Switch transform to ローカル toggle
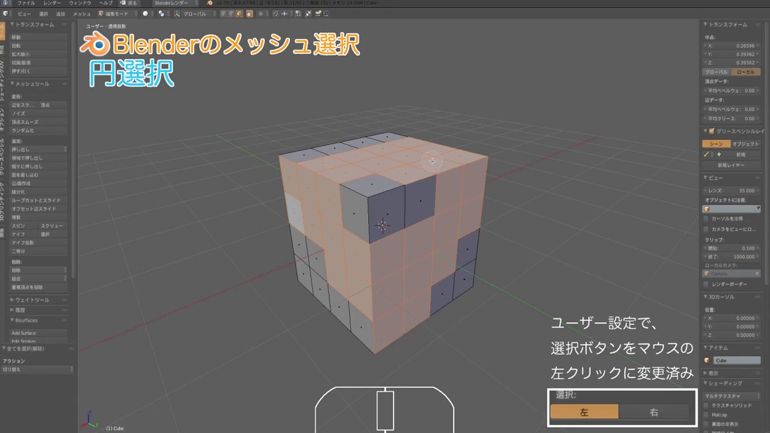The image size is (770, 433). [746, 72]
